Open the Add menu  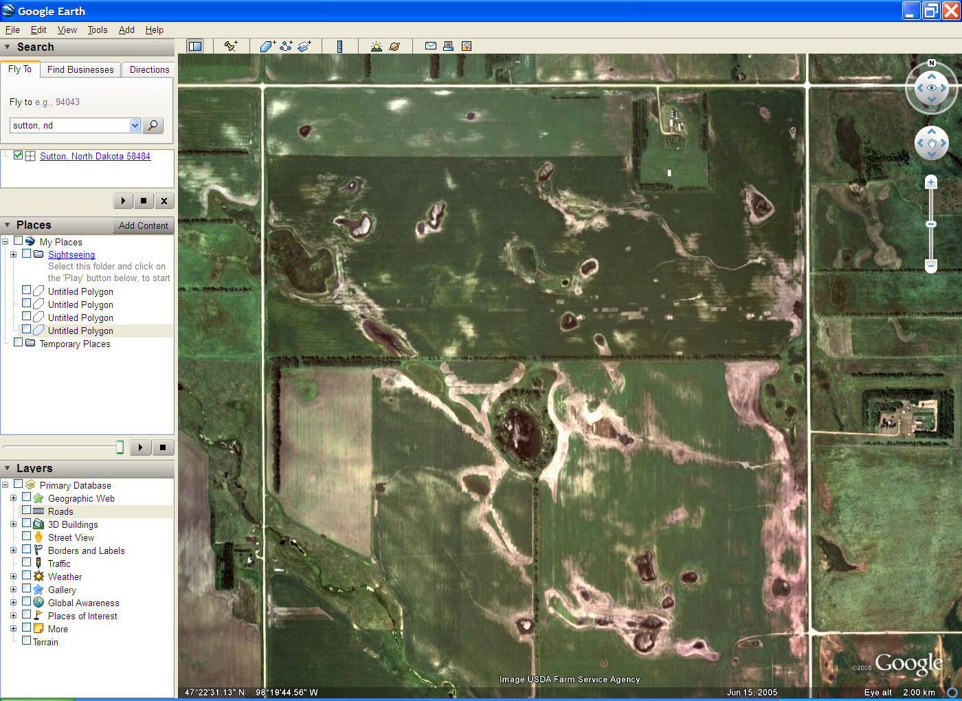[126, 30]
